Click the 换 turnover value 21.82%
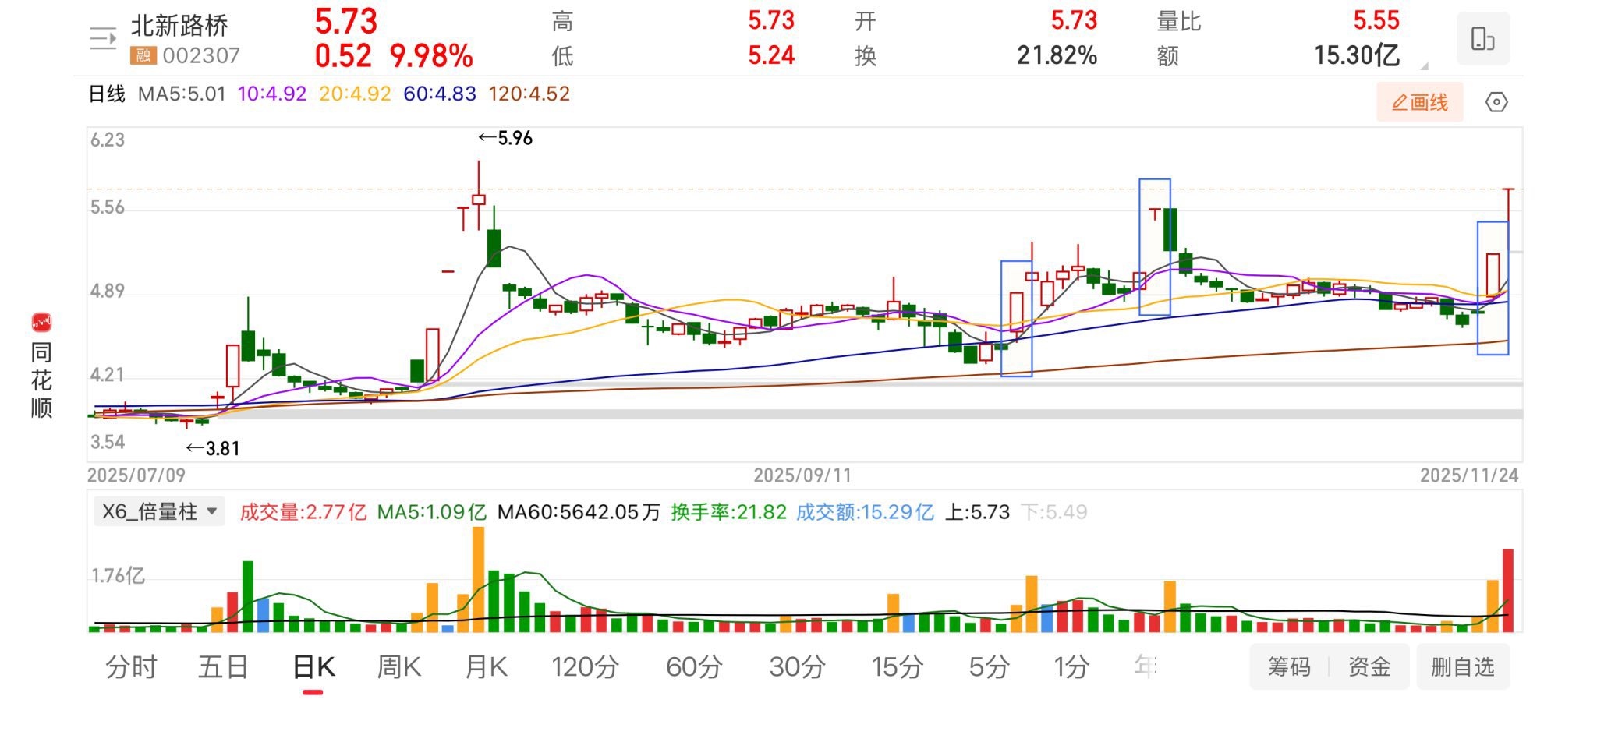1597x735 pixels. coord(1057,55)
